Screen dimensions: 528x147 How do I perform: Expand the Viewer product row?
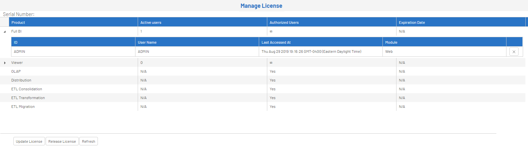click(5, 63)
